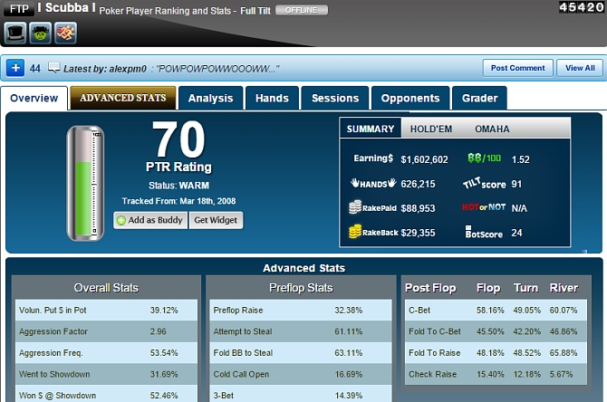
Task: Click the RakePaid amount $88,953
Action: (x=418, y=208)
